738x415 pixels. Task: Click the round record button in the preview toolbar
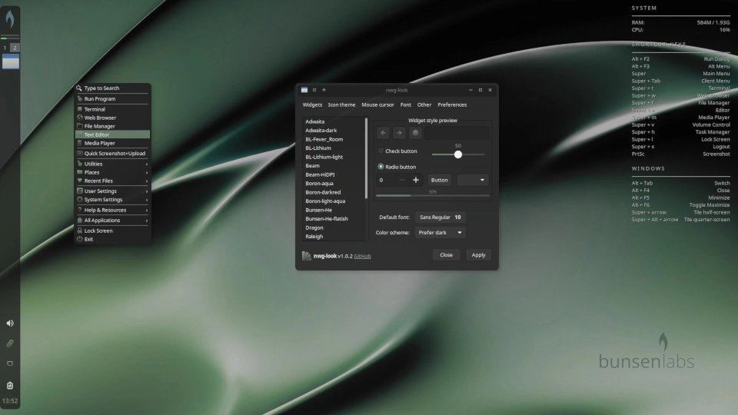(415, 133)
